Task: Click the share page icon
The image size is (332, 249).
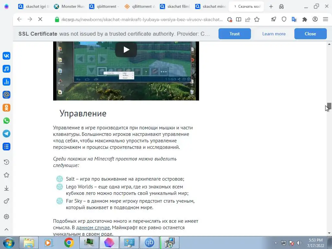Action: (x=248, y=19)
